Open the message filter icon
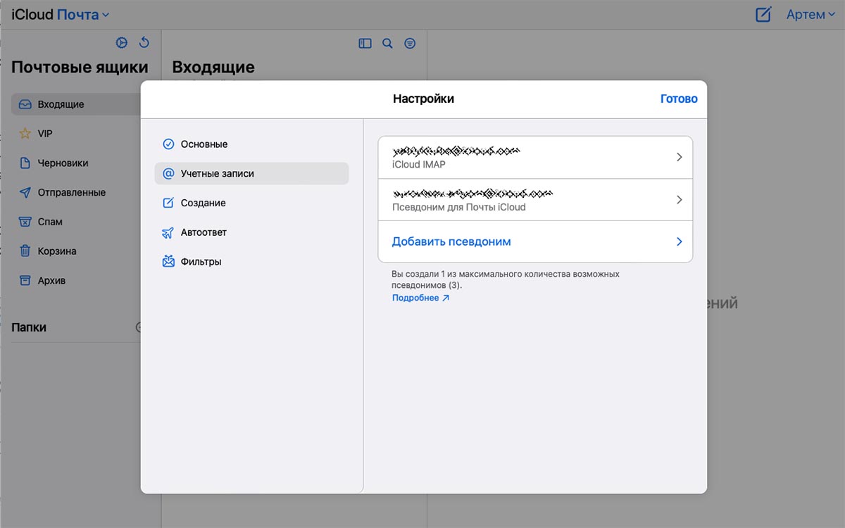845x528 pixels. (410, 44)
